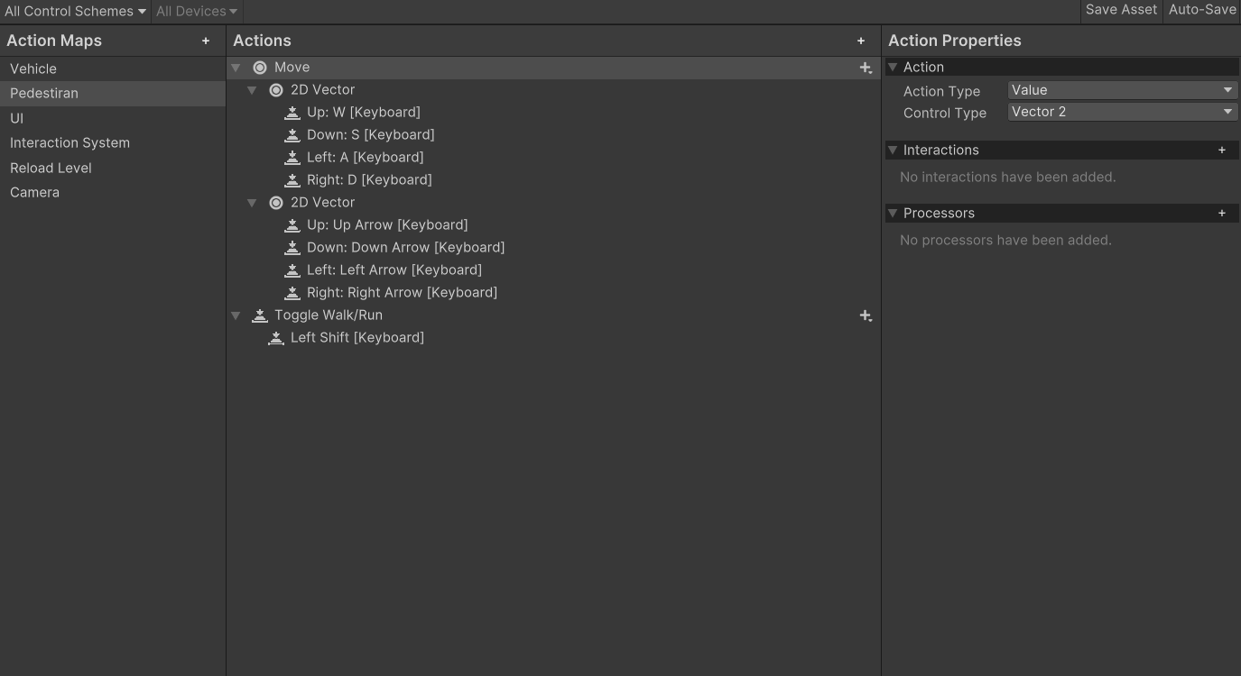Select Right: Right Arrow [Keyboard] binding
1241x676 pixels.
[x=402, y=293]
